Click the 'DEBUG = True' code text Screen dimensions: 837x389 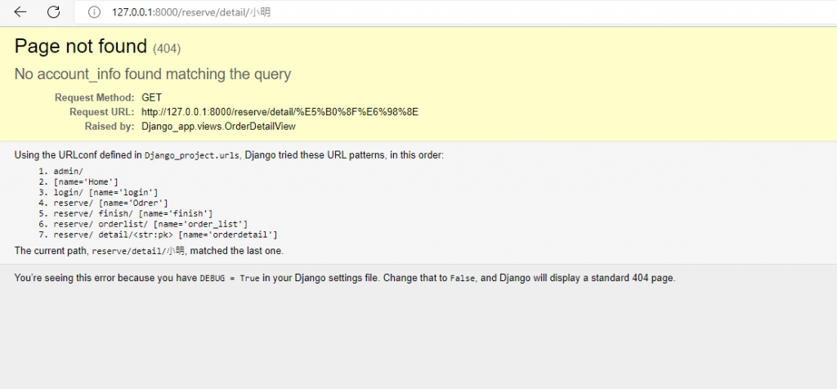click(x=230, y=279)
